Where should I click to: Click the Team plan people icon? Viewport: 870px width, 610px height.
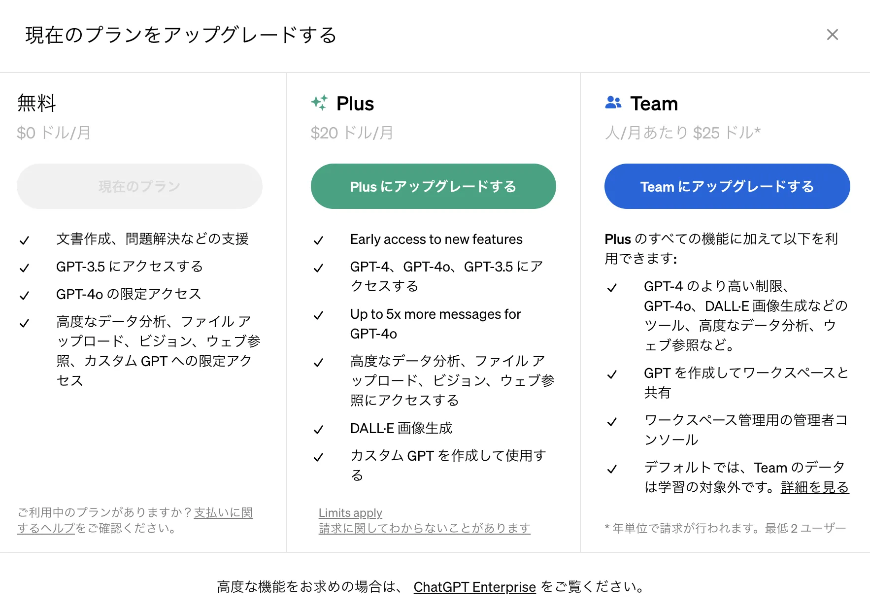coord(613,103)
